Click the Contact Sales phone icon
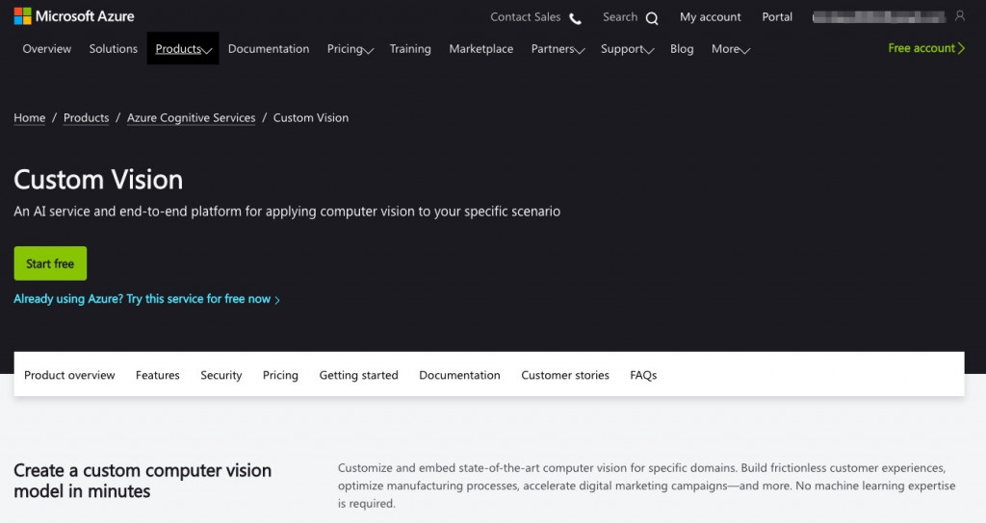Viewport: 986px width, 523px height. (576, 18)
